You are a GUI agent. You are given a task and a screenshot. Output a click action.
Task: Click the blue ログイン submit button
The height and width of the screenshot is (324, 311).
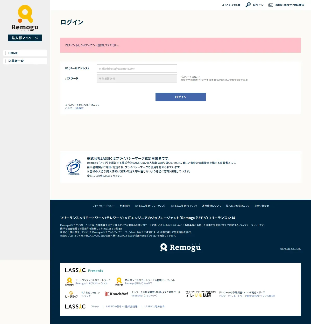point(181,97)
